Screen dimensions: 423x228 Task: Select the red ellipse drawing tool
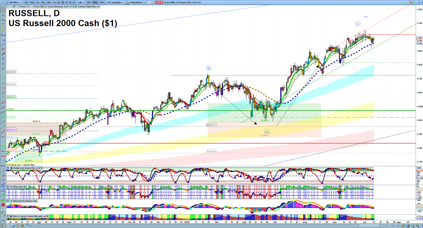point(3,103)
